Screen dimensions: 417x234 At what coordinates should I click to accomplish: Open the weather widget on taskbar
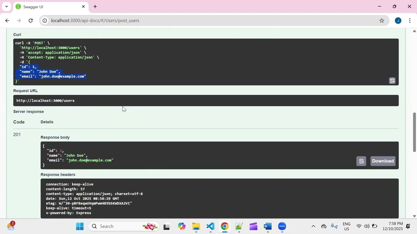(x=11, y=226)
